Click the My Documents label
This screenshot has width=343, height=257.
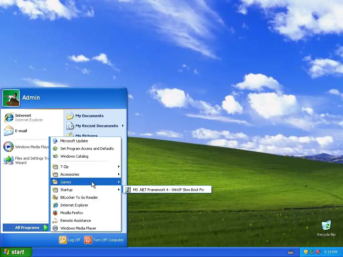(89, 116)
